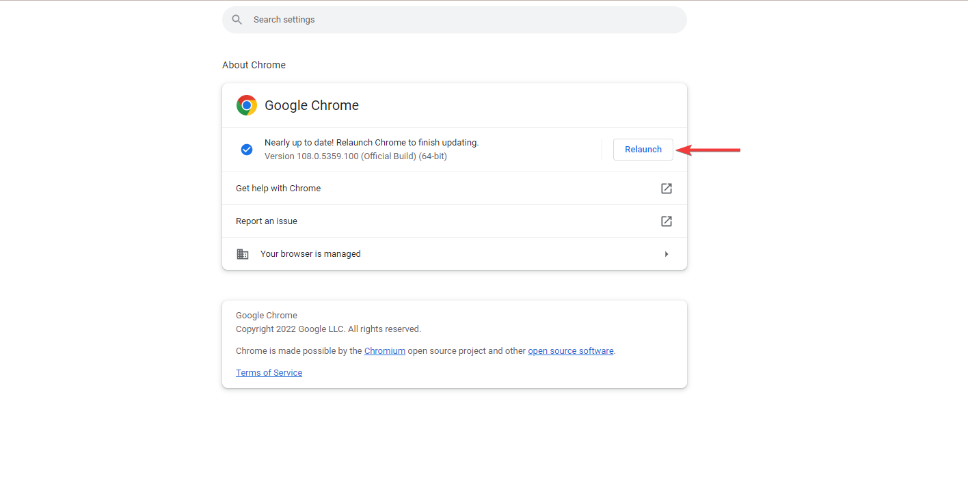Click the Google Chrome logo icon
968x498 pixels.
pos(247,105)
